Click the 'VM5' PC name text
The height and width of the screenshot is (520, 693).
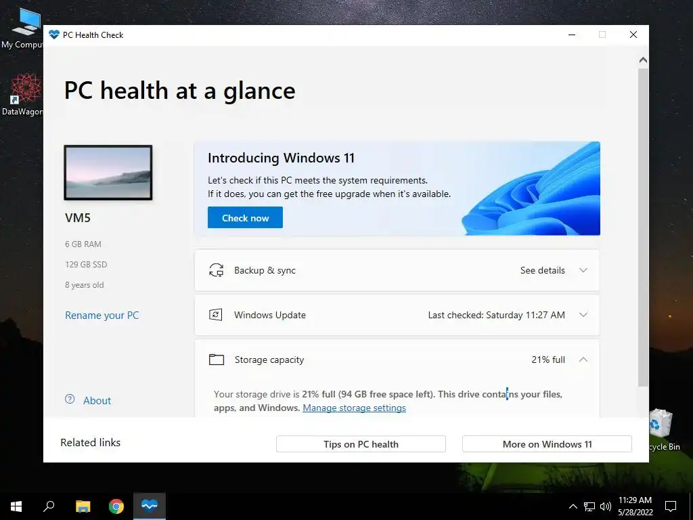[x=78, y=217]
